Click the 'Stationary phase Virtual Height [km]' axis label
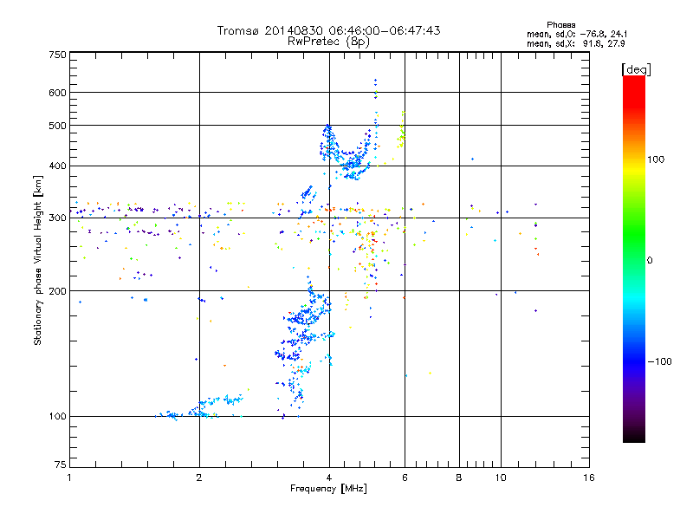Screen dimensions: 693x520 point(38,261)
